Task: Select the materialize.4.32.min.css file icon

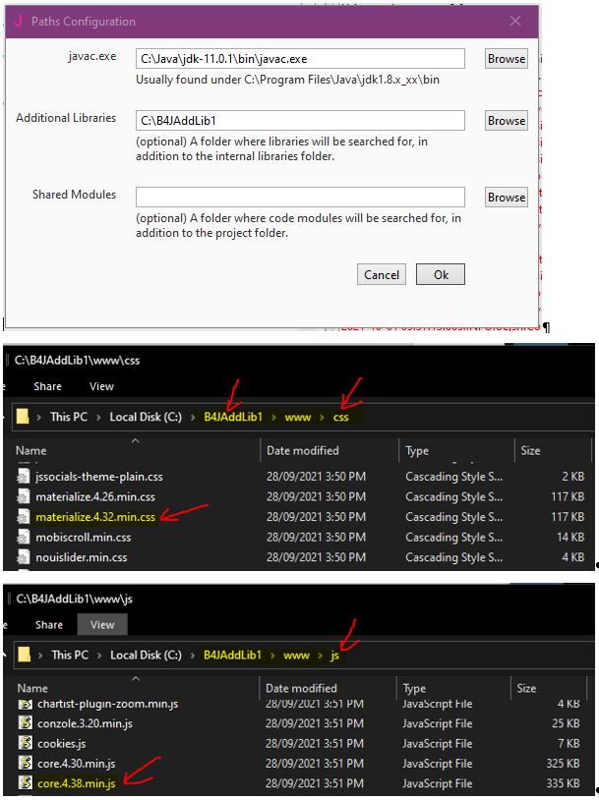Action: 24,517
